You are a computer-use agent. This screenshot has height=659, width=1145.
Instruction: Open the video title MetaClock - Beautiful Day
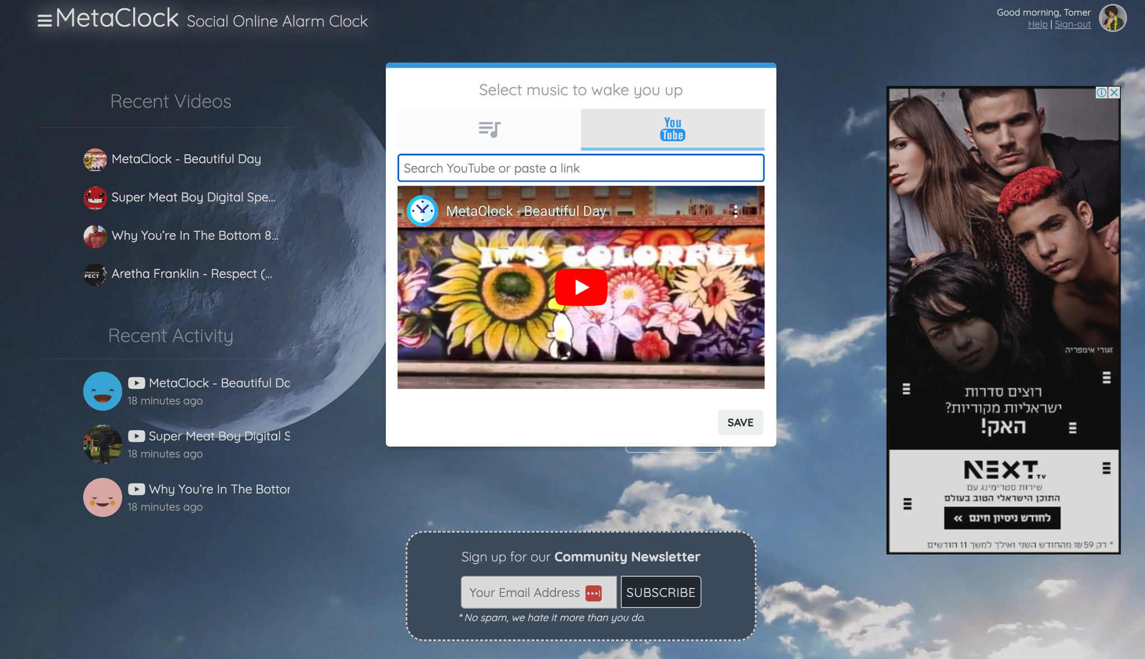[x=526, y=211]
